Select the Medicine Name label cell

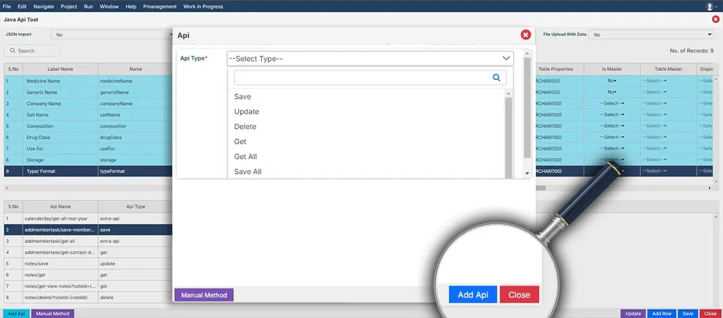[60, 81]
